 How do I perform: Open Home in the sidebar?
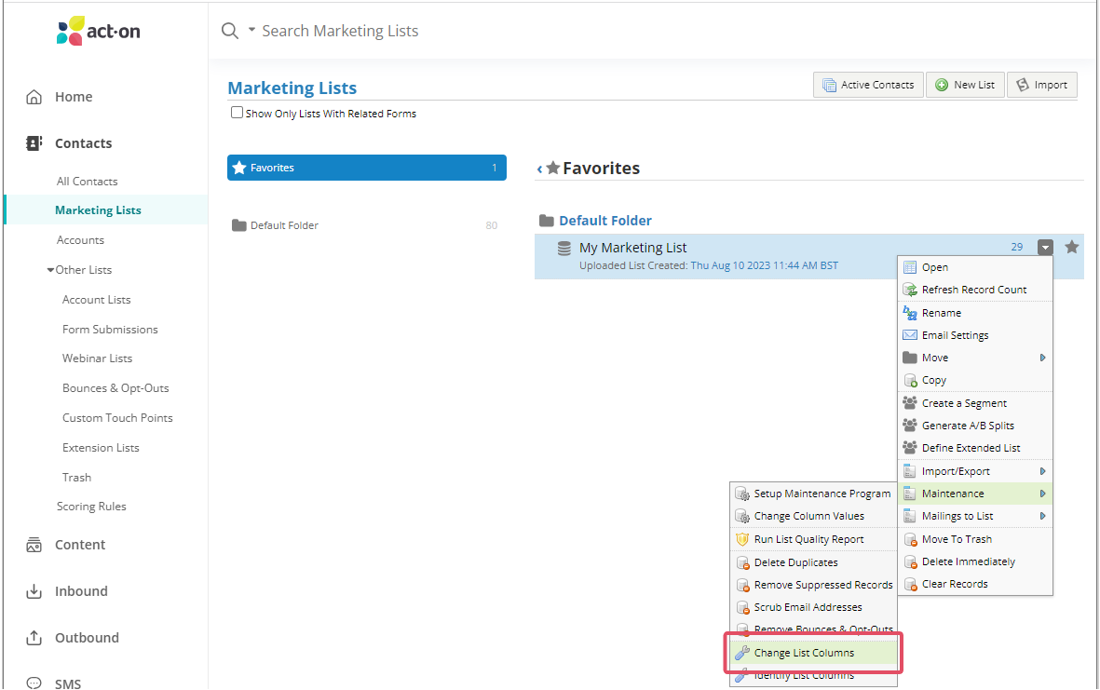(74, 97)
